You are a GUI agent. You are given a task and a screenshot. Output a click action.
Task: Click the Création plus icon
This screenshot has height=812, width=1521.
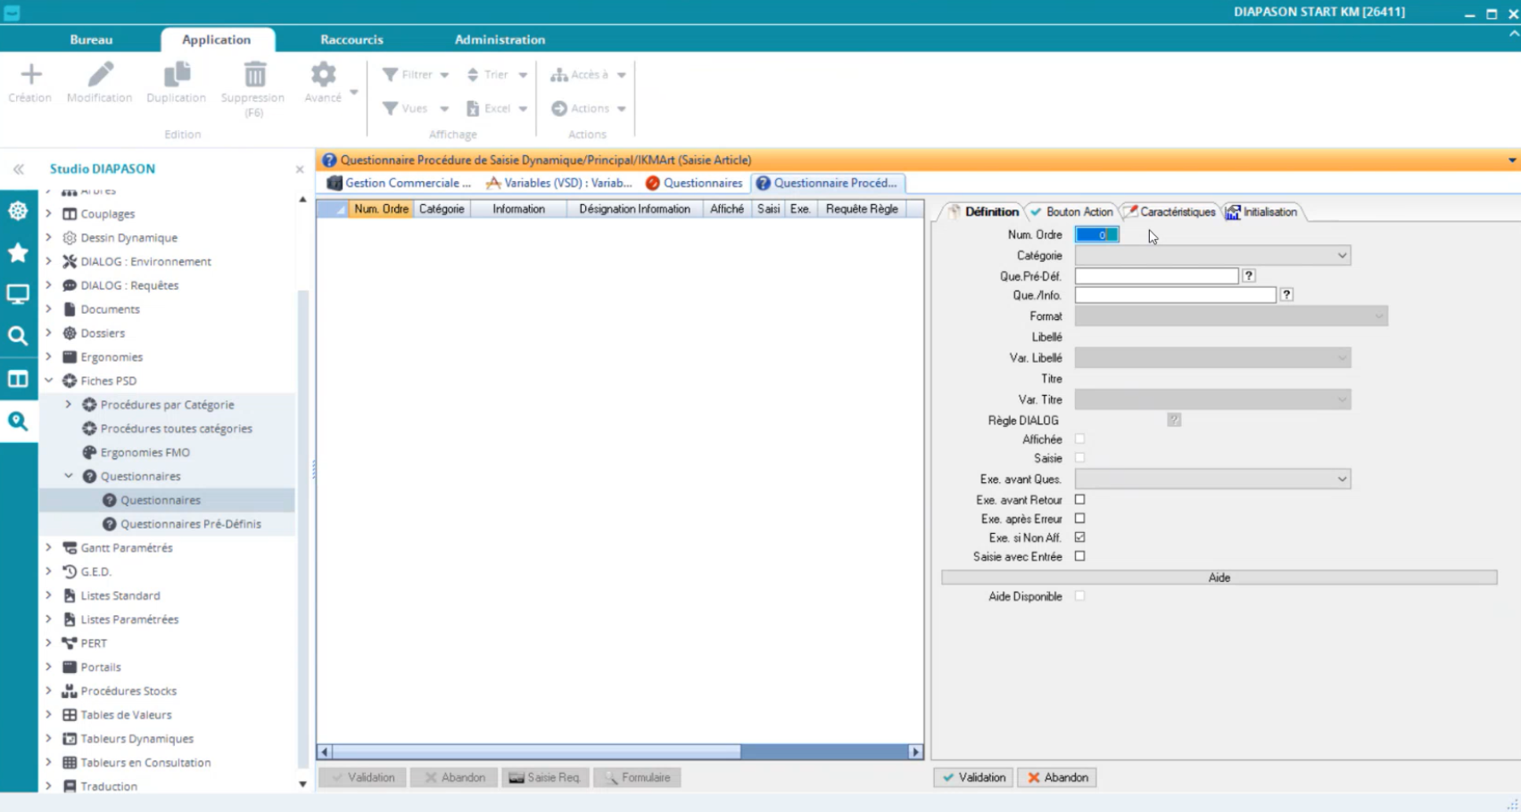click(x=30, y=75)
